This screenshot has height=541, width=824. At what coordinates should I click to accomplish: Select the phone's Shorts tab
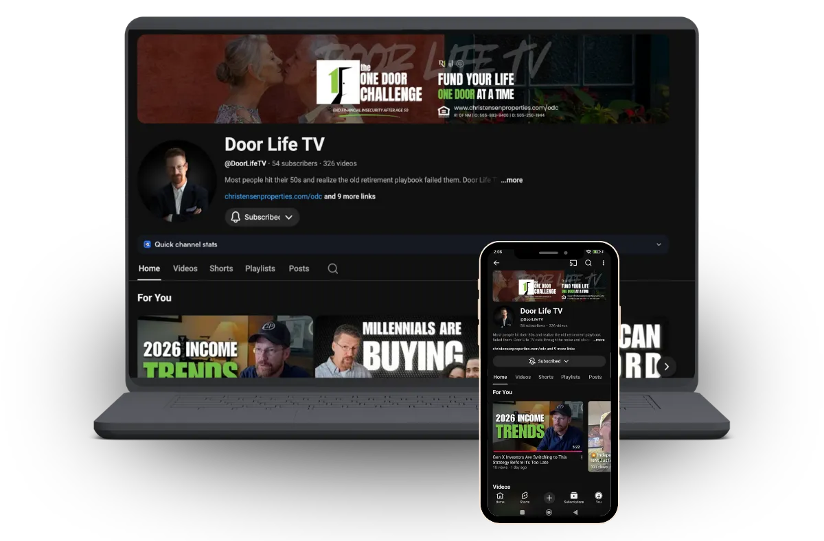tap(546, 377)
